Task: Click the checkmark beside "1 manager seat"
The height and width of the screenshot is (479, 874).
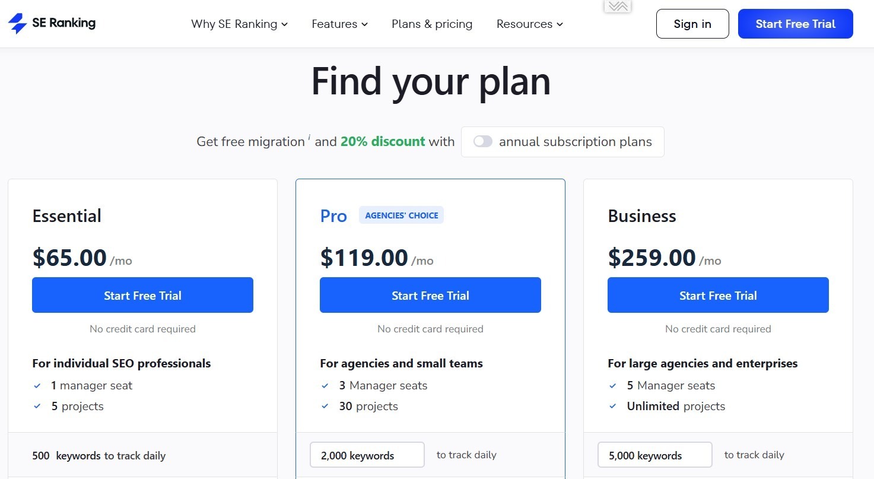Action: pos(37,385)
